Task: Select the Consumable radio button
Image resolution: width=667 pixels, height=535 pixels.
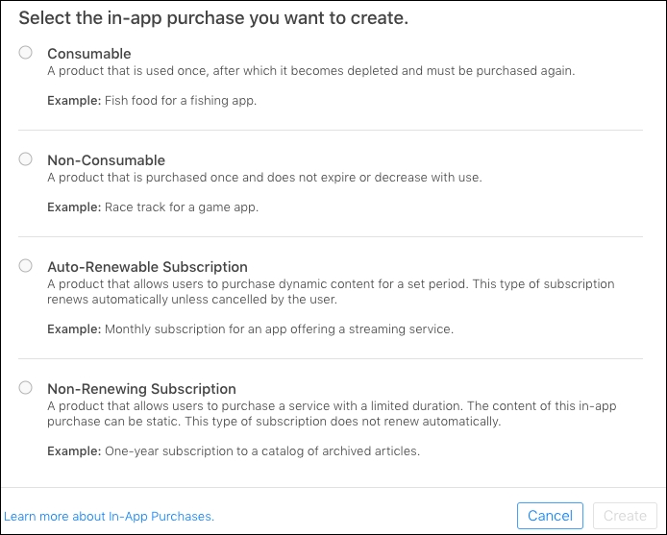Action: click(25, 53)
